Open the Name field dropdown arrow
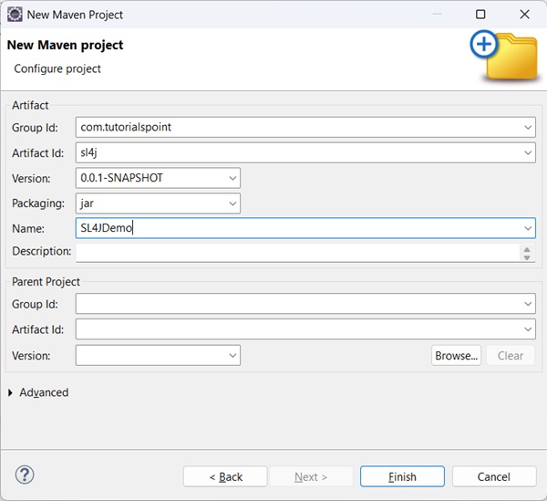 pos(529,228)
